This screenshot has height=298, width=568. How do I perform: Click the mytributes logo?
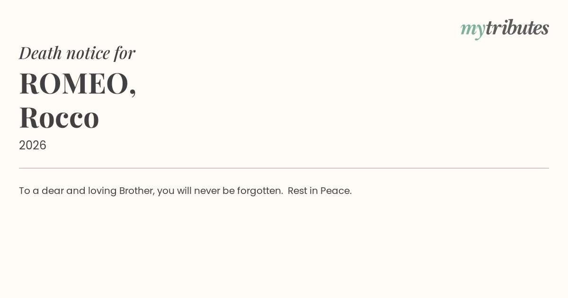(x=505, y=28)
